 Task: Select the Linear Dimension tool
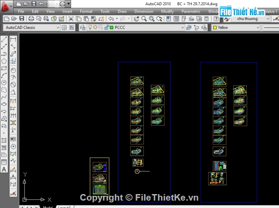(13, 40)
